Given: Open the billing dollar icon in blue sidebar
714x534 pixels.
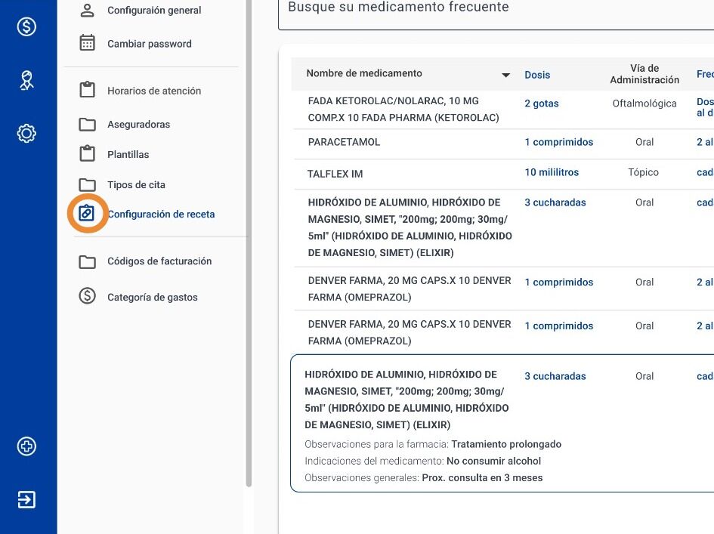Looking at the screenshot, I should 26,26.
